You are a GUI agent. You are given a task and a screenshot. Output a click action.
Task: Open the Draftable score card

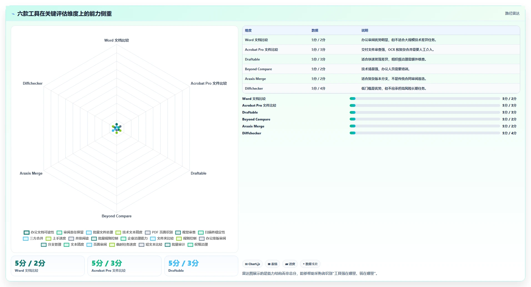(x=201, y=266)
